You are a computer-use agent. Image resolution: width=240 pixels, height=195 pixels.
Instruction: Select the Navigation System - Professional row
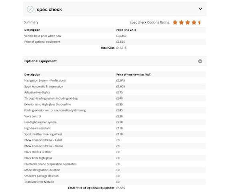pyautogui.click(x=45, y=80)
